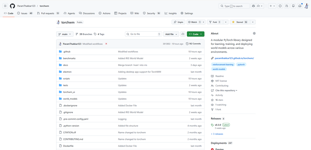311x150 pixels.
Task: Open the repository Settings tab
Action: pyautogui.click(x=187, y=13)
